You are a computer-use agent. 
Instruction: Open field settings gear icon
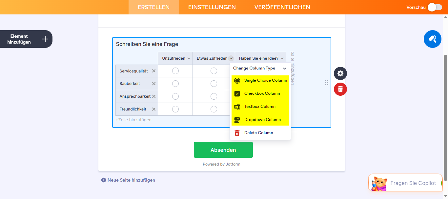click(340, 73)
